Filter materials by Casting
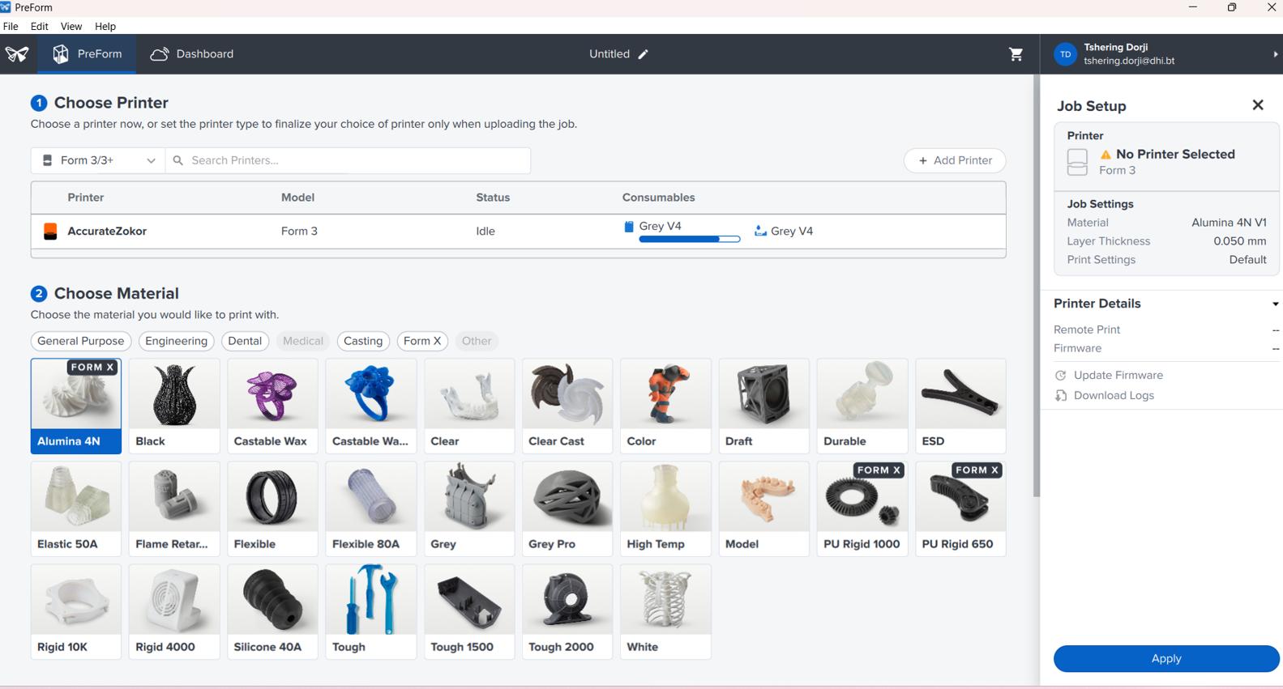This screenshot has width=1283, height=689. coord(363,341)
